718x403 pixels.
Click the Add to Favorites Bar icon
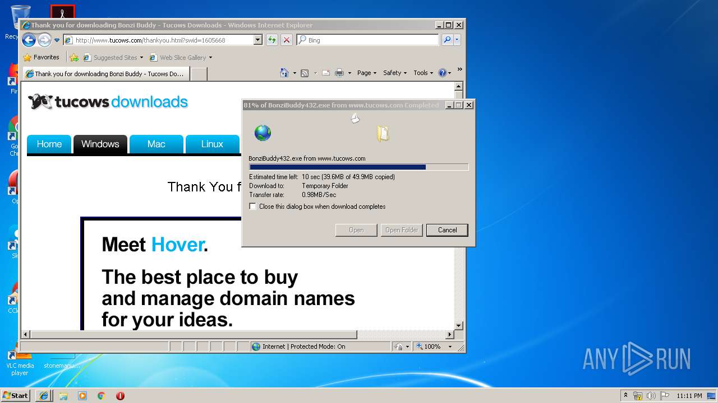tap(74, 57)
